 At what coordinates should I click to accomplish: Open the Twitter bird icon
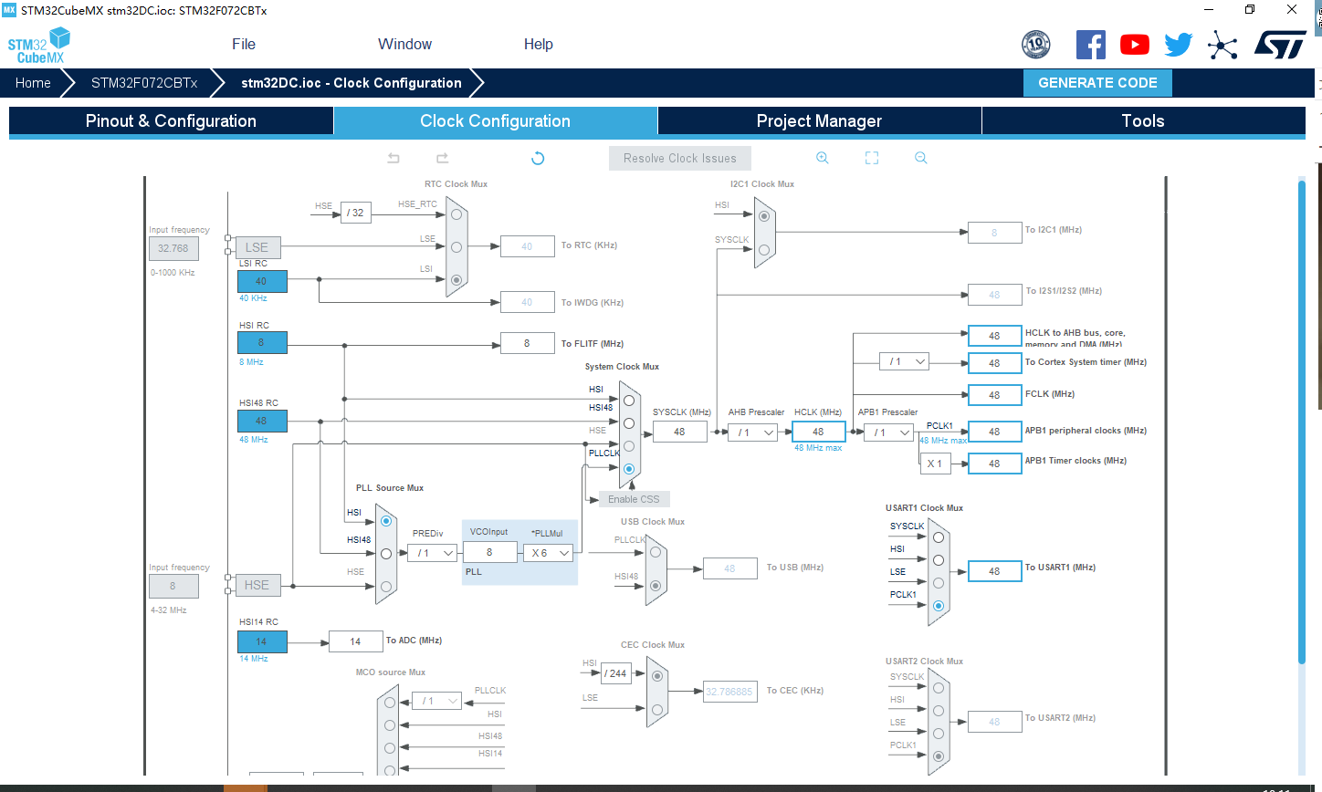click(1179, 45)
